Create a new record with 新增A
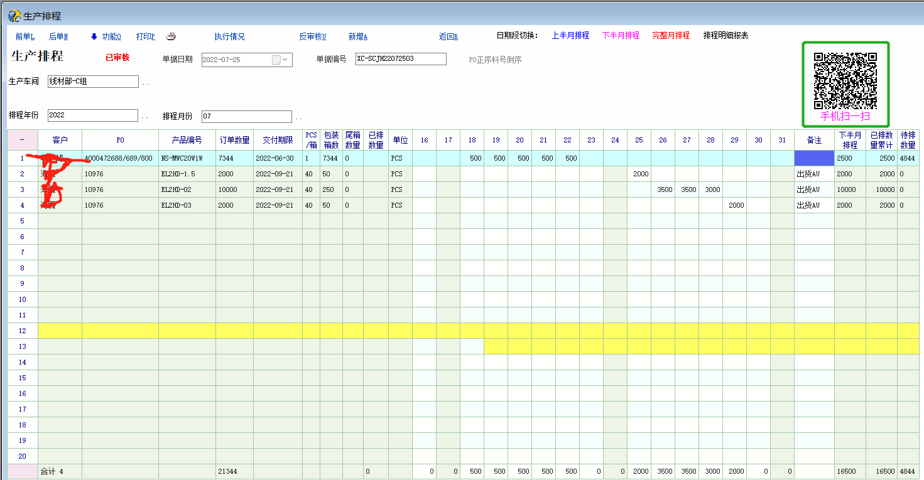 358,36
